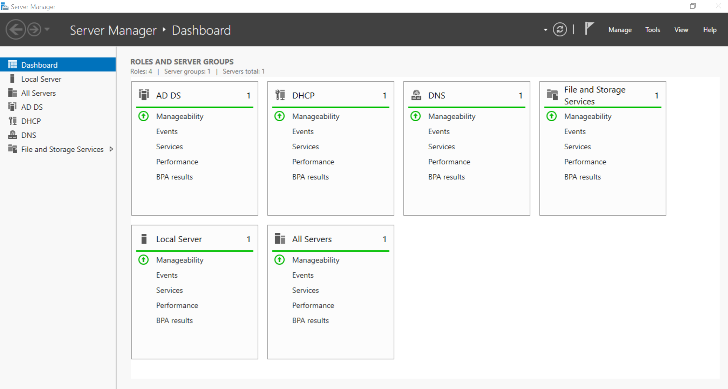Click the DHCP tile header icon
This screenshot has height=389, width=728.
click(x=280, y=95)
